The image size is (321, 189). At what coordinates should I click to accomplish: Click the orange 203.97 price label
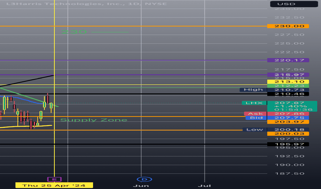288,122
